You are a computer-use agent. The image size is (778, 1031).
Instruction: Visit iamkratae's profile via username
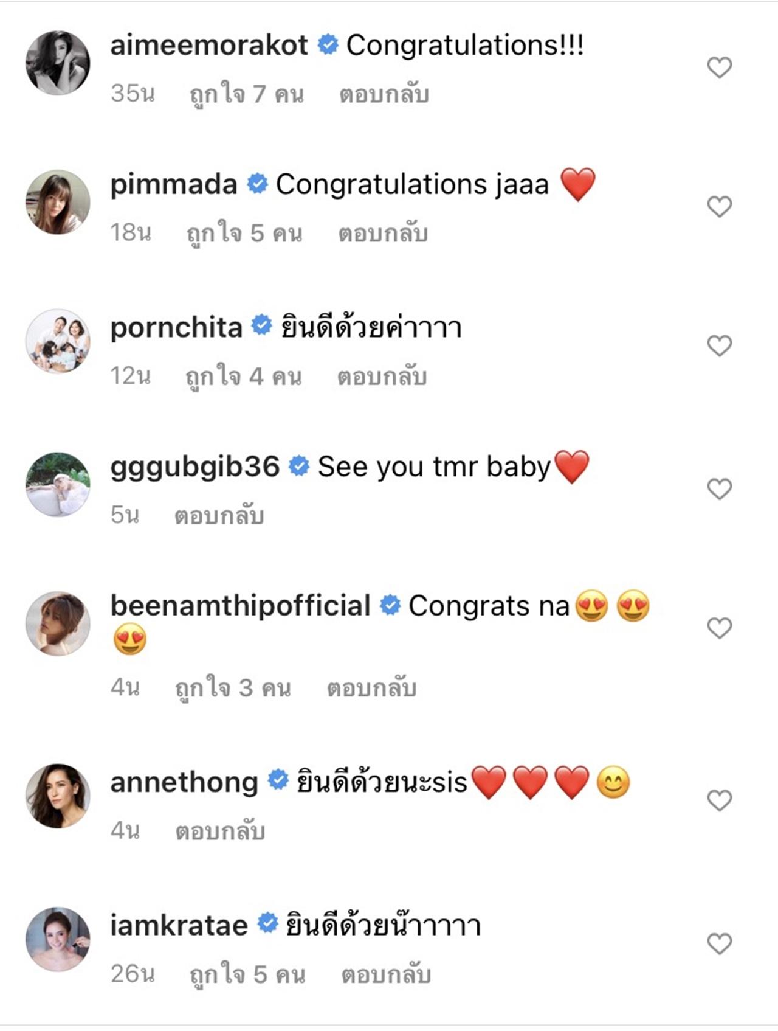[179, 926]
